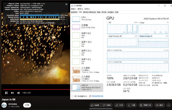
Task: Mute the video volume
Action: pos(19,93)
